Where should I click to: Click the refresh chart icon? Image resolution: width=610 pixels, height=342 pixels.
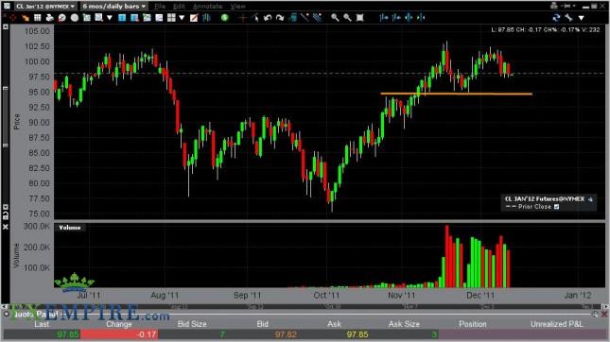point(556,18)
